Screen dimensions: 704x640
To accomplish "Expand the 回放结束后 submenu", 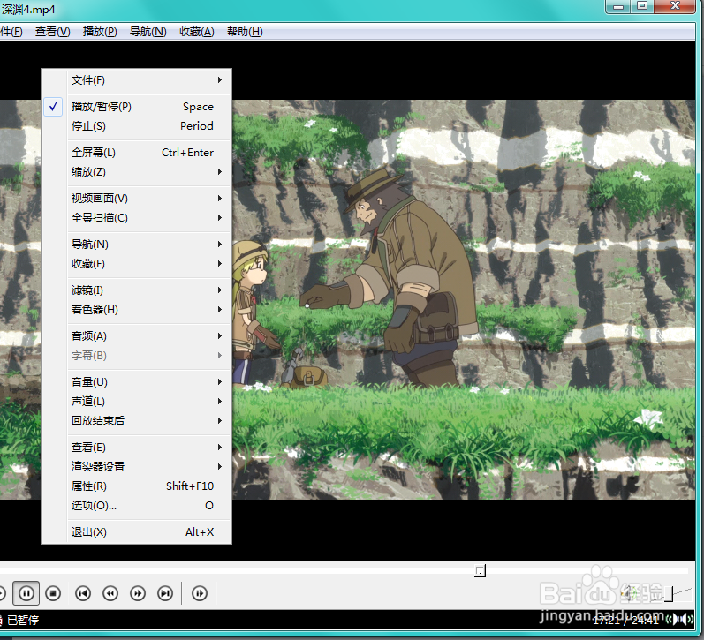I will 137,421.
